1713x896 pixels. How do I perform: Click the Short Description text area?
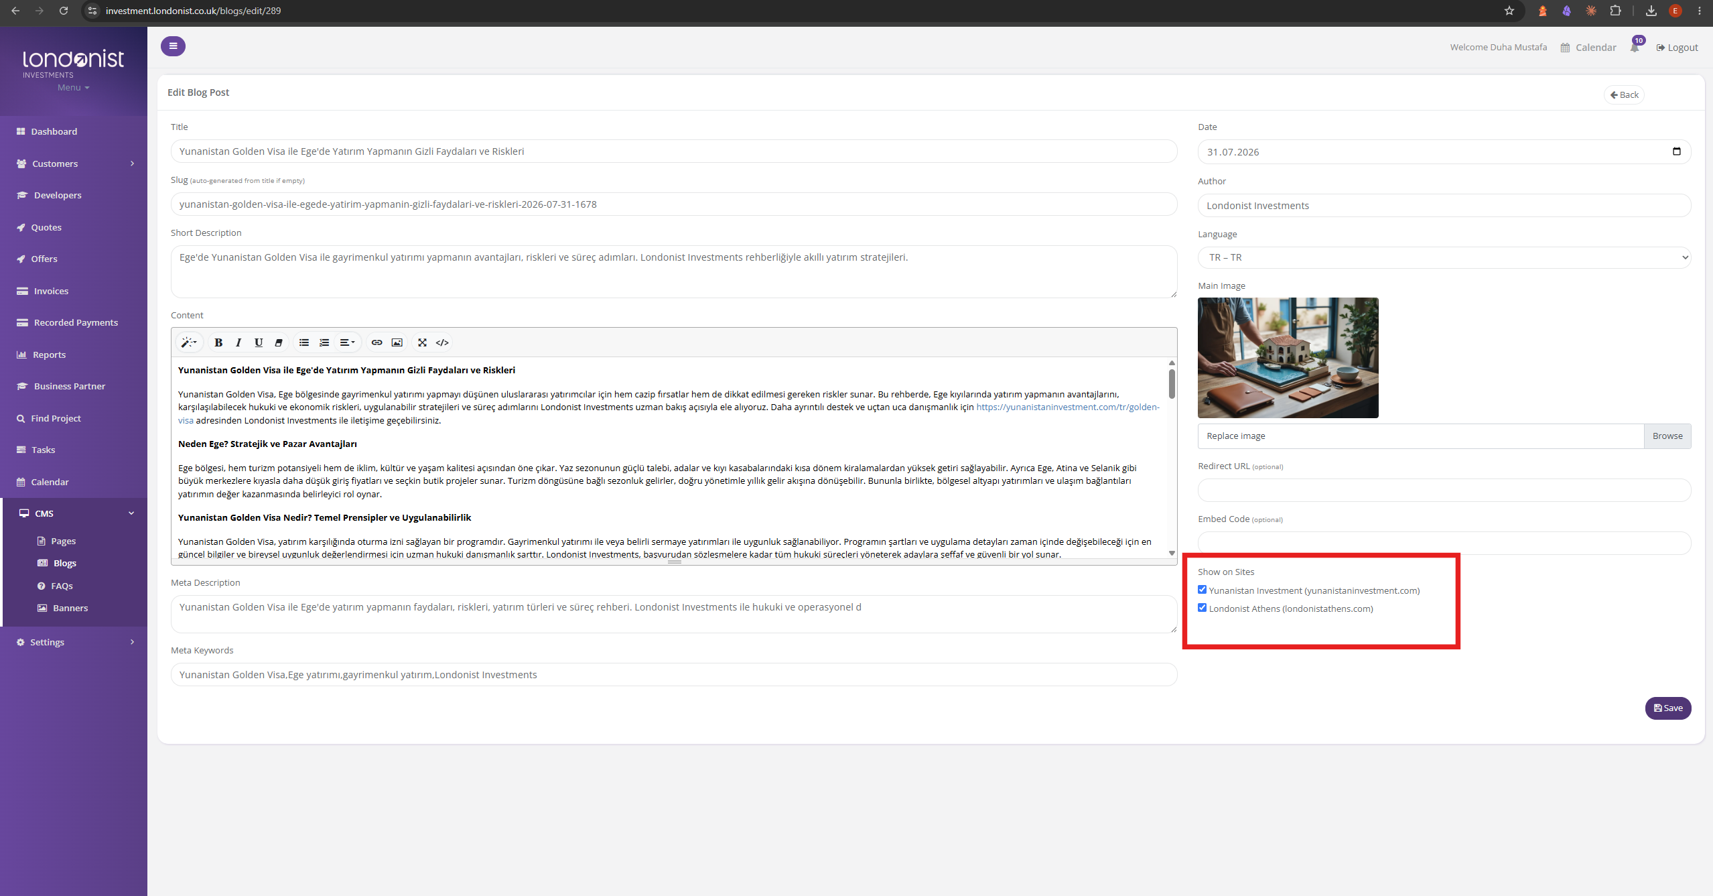point(674,272)
